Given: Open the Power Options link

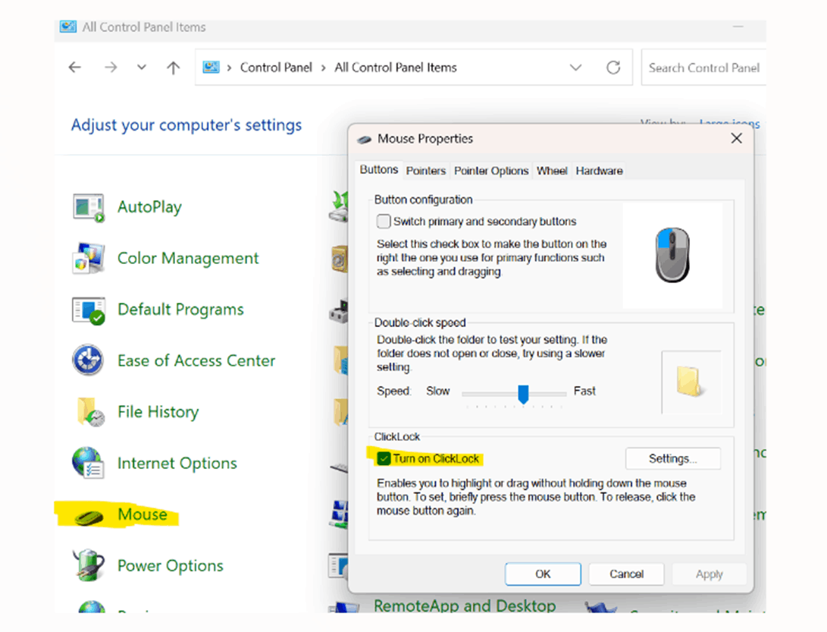Looking at the screenshot, I should tap(170, 565).
